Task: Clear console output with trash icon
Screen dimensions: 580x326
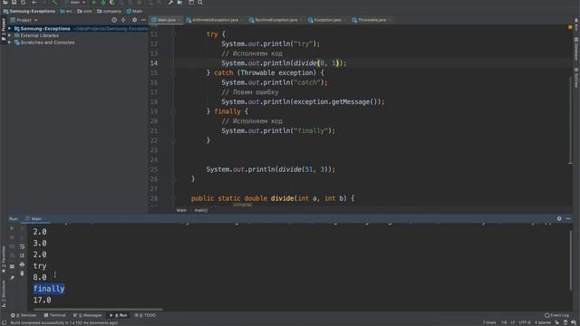Action: 22,273
